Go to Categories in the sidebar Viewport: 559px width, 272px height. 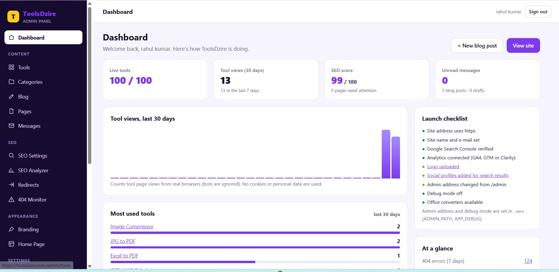click(43, 82)
